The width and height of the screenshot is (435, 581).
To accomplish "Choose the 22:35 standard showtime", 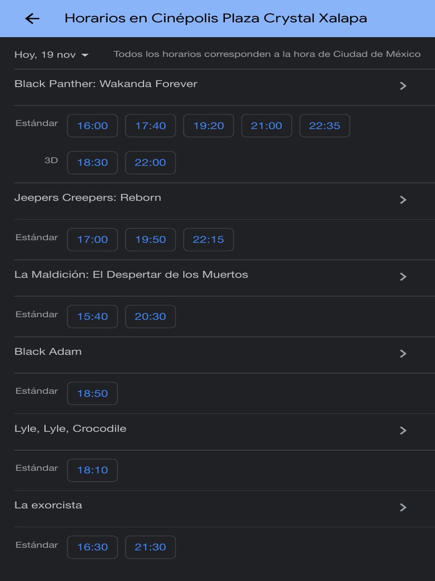I will [325, 126].
